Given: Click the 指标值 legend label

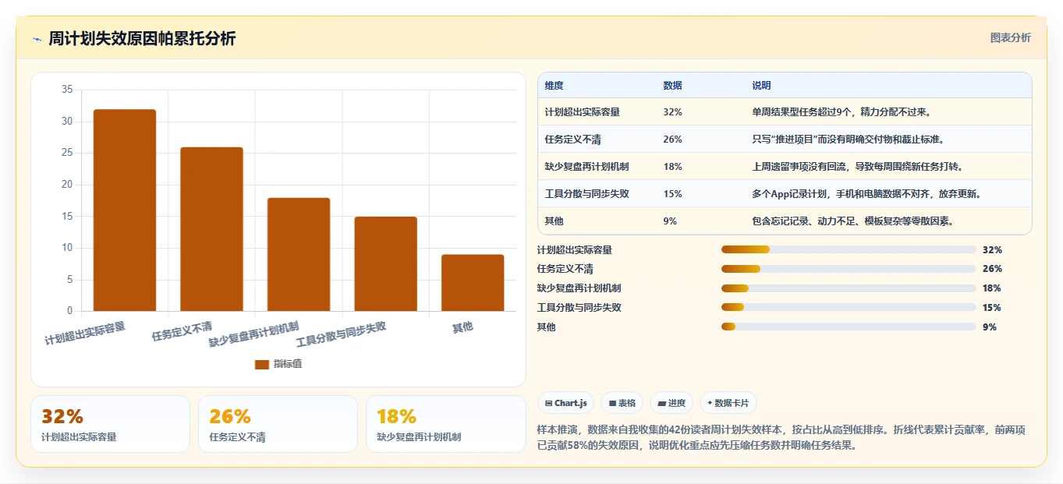Looking at the screenshot, I should point(288,364).
